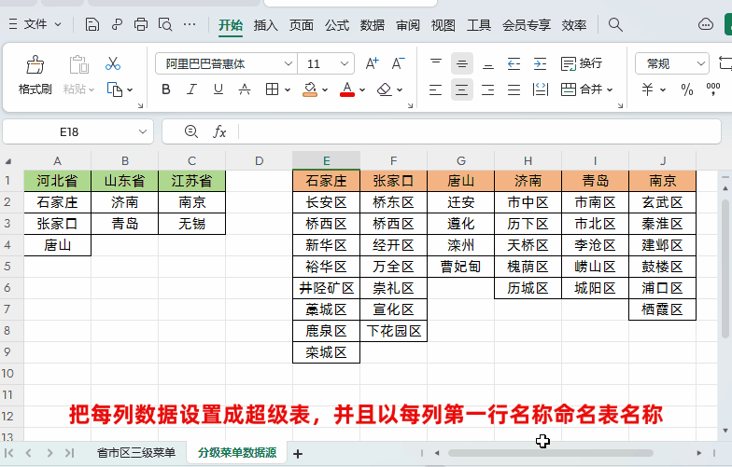Click the Copy icon

[115, 89]
